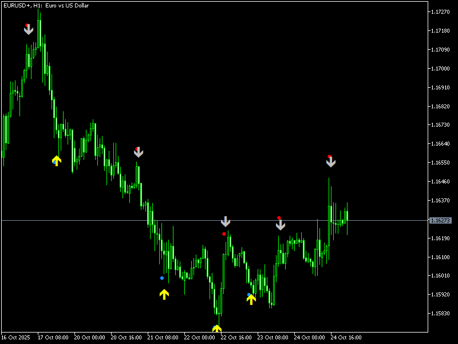Select the 1.17000 price scale label

(x=440, y=68)
